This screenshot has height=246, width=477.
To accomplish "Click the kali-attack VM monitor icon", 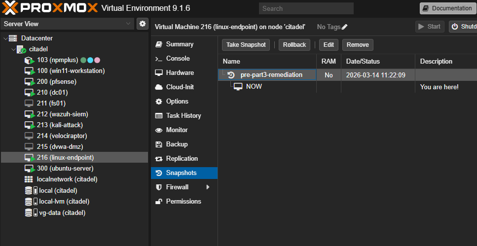I will click(29, 125).
